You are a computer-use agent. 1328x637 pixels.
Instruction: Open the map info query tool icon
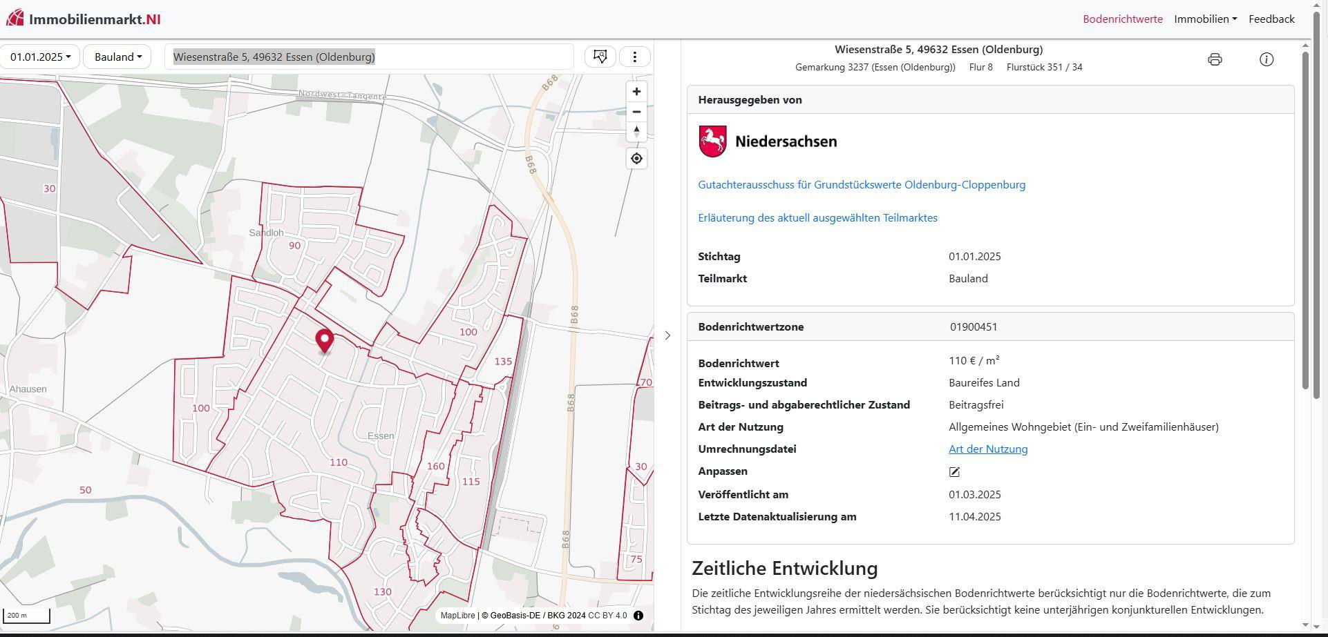[600, 57]
